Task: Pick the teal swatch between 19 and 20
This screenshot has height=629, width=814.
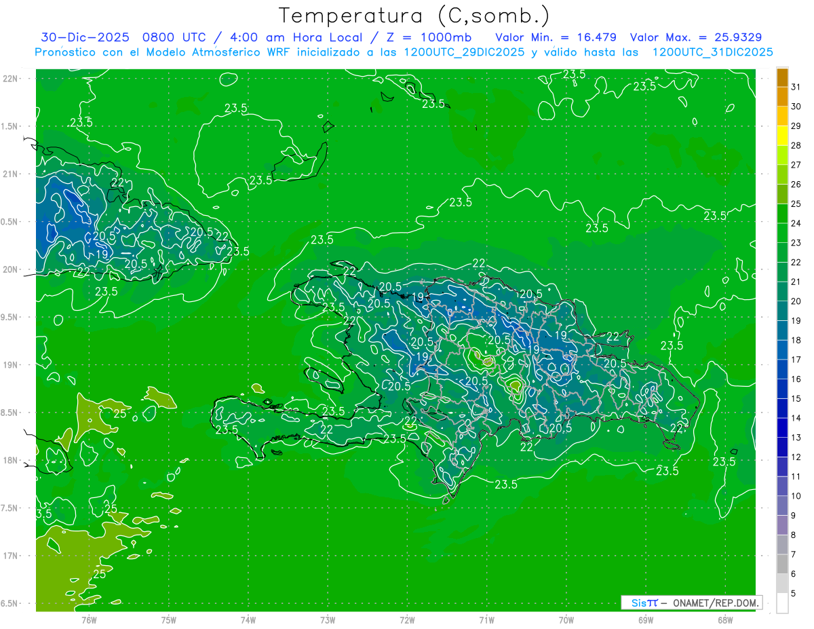Action: pyautogui.click(x=782, y=311)
